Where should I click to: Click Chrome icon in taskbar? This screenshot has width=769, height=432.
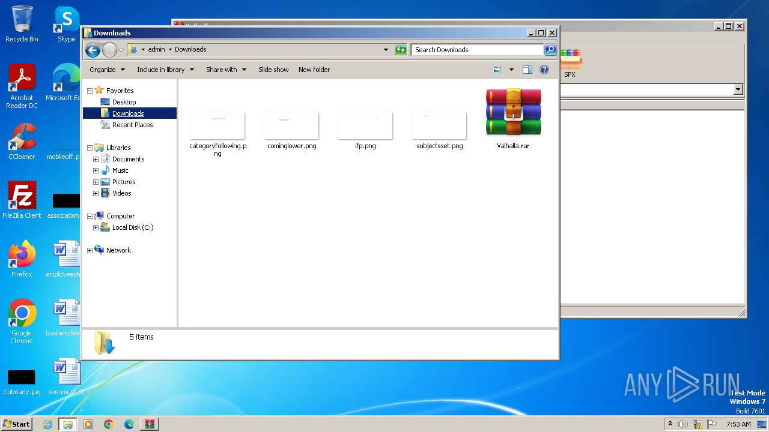click(x=109, y=424)
